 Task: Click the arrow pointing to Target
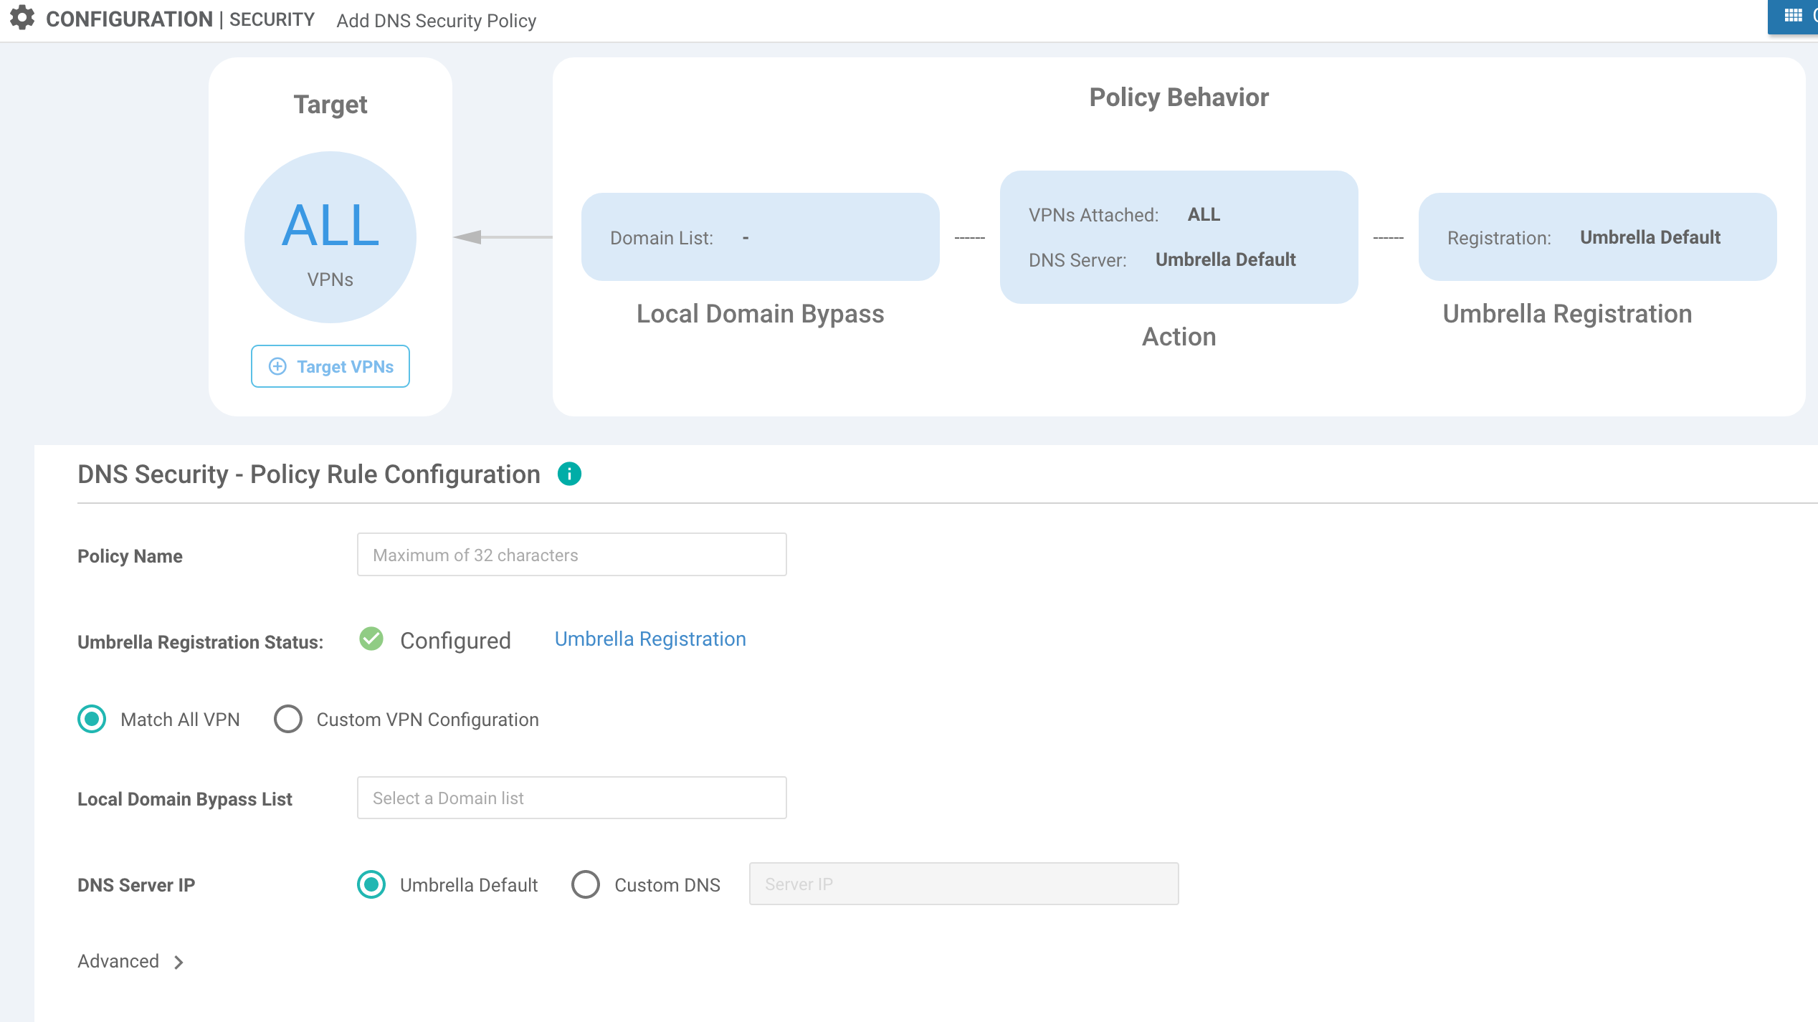point(503,237)
